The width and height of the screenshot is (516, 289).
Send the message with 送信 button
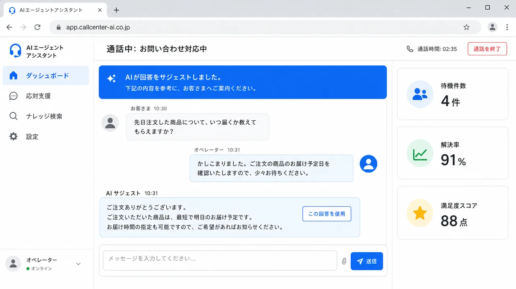(x=367, y=261)
